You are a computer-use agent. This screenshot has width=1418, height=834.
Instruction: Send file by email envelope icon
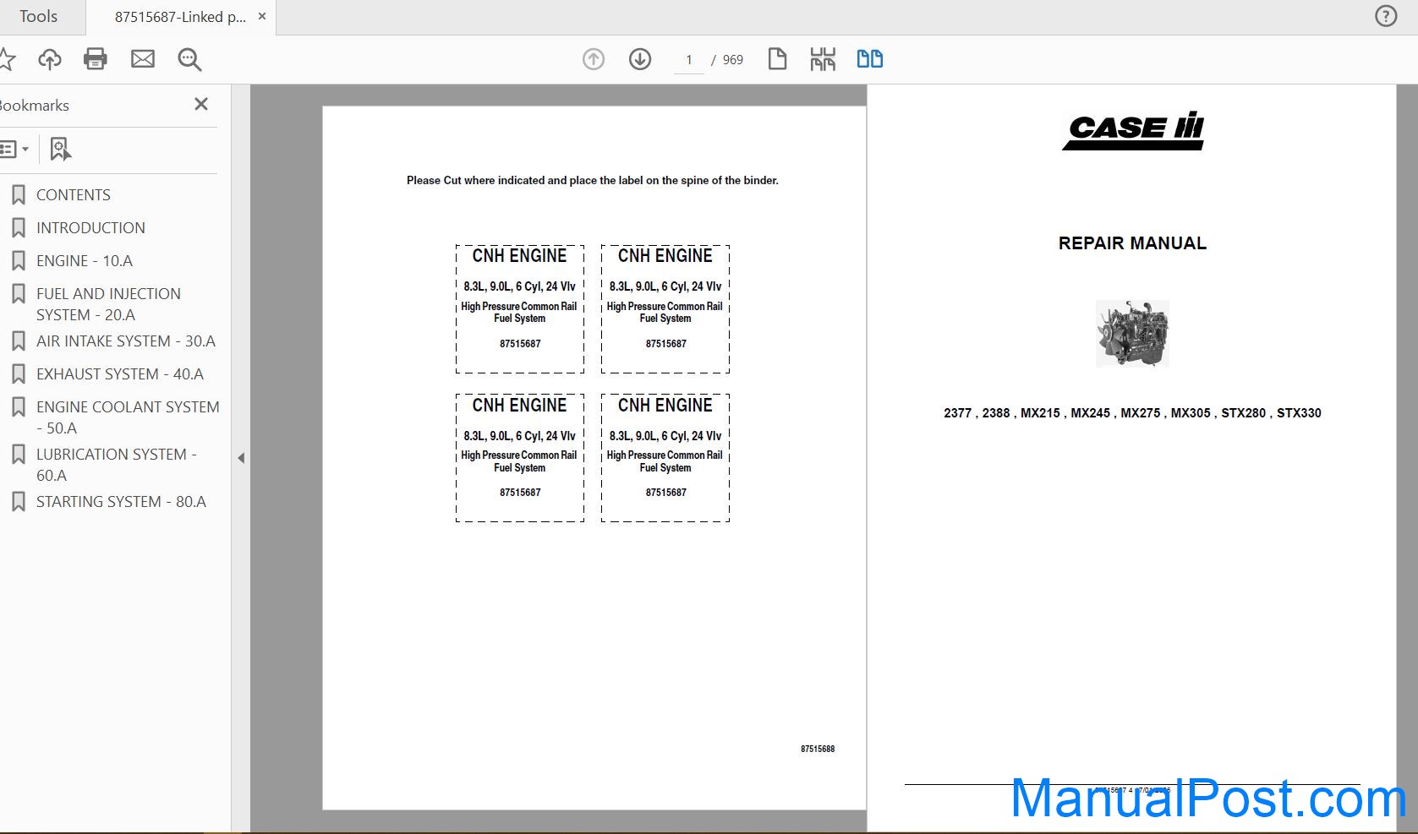point(143,58)
